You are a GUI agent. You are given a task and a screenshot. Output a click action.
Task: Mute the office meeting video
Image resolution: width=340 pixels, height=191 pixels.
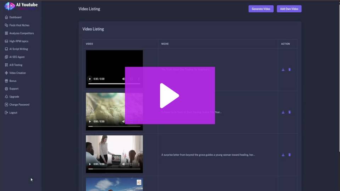(123, 164)
